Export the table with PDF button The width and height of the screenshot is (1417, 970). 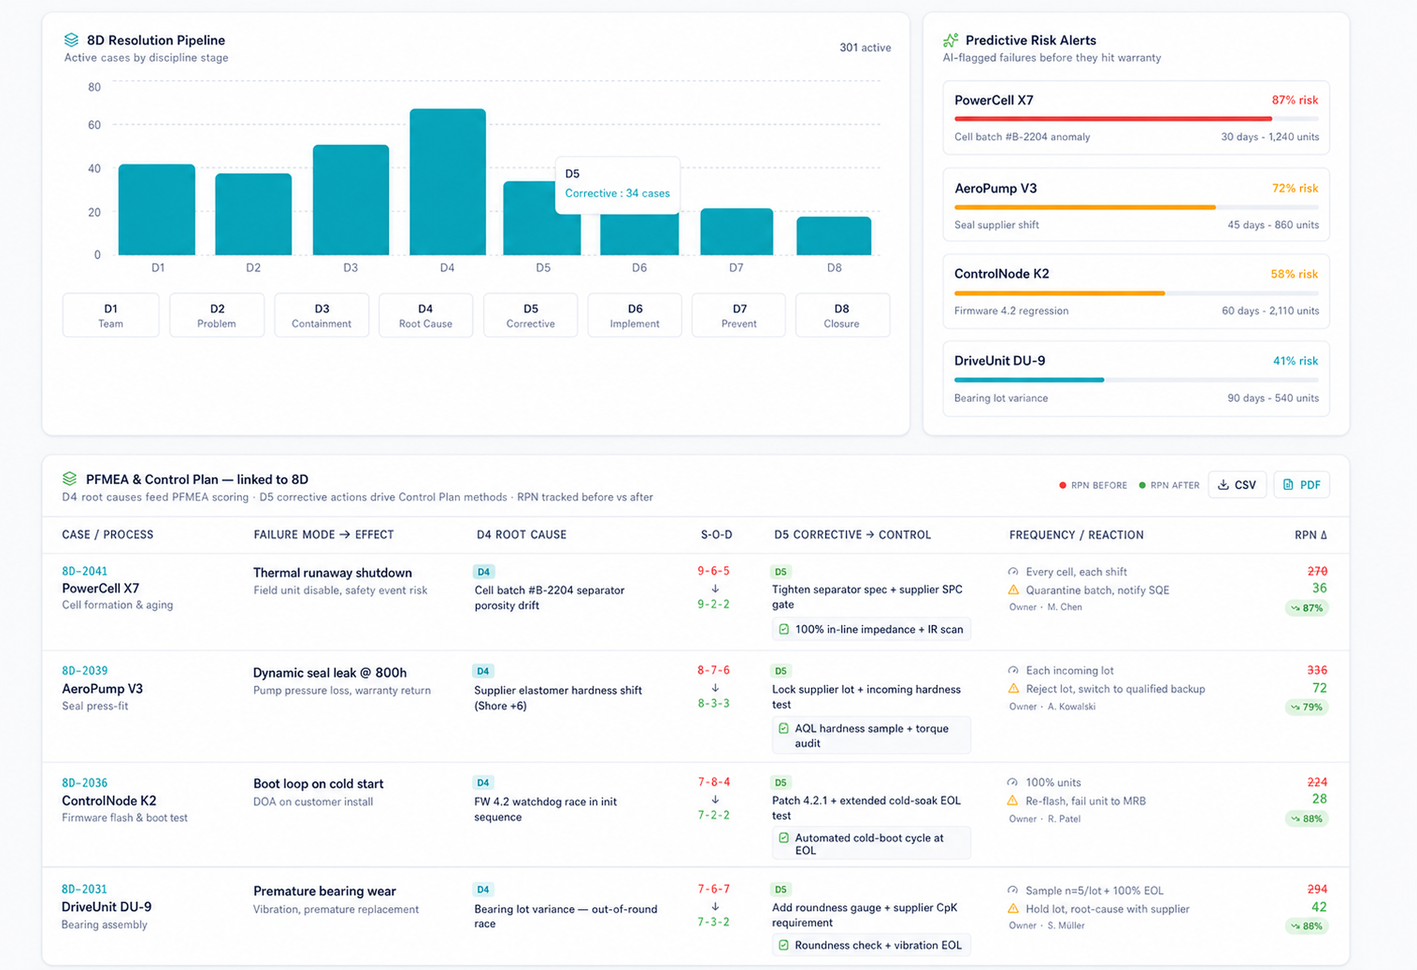point(1302,485)
